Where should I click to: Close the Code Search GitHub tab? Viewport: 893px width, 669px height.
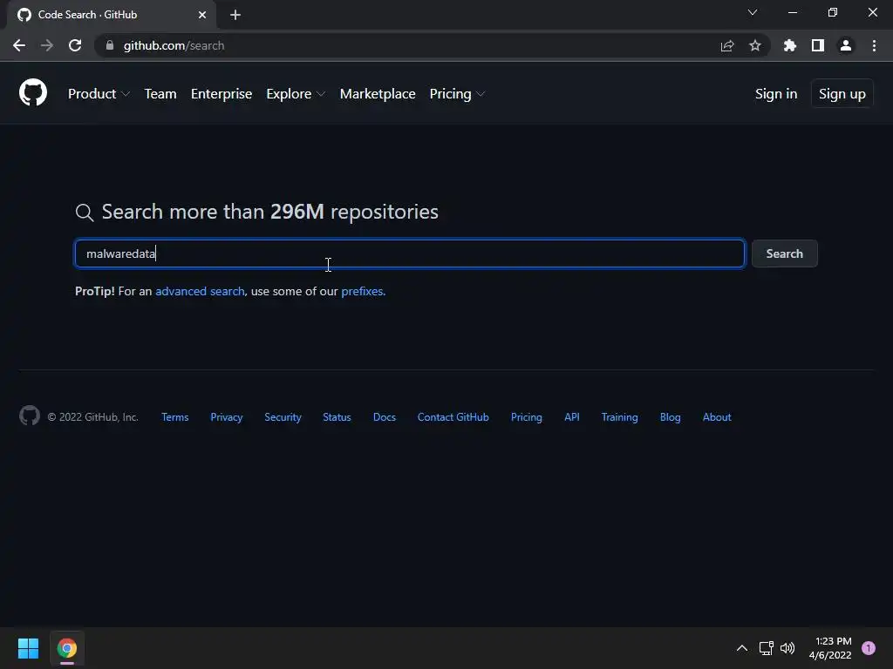click(x=202, y=15)
